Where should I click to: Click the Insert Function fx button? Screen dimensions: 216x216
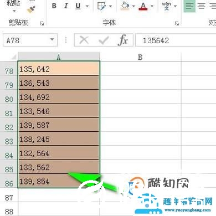[123, 40]
